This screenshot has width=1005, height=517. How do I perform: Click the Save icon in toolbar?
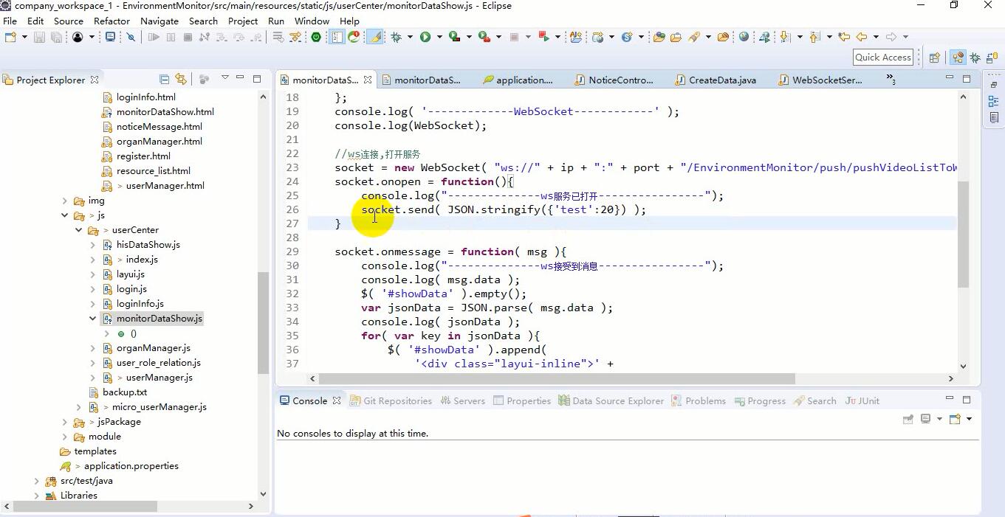point(39,37)
